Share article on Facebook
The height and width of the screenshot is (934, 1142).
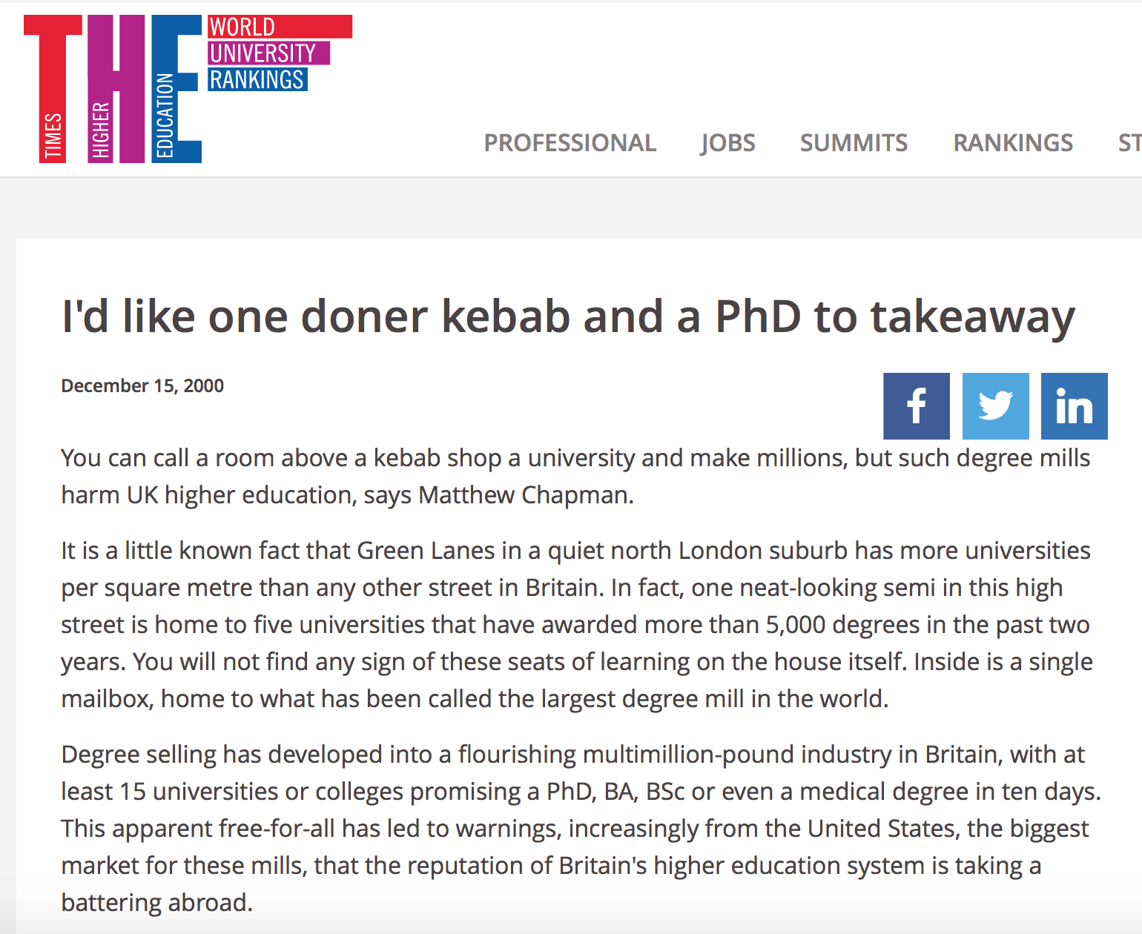916,405
